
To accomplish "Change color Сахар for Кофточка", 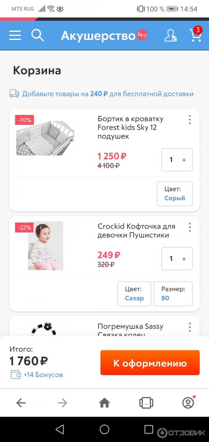I will point(134,294).
